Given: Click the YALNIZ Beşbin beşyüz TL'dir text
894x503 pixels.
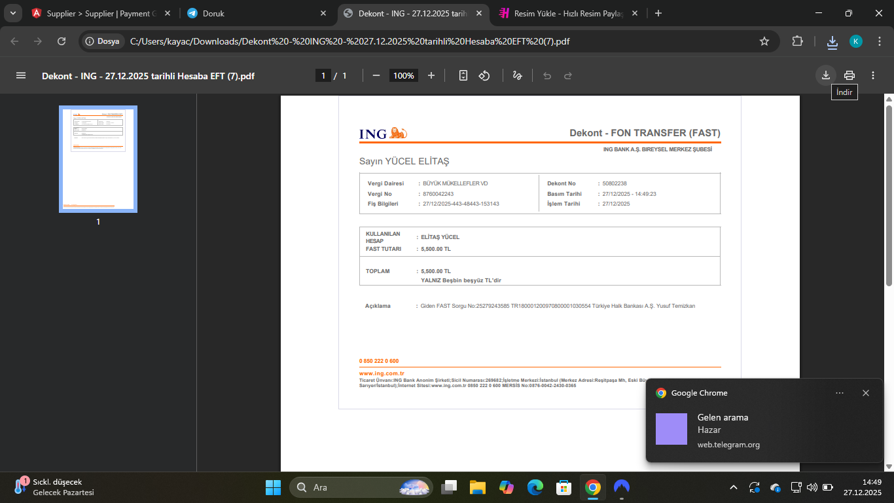Looking at the screenshot, I should tap(461, 280).
